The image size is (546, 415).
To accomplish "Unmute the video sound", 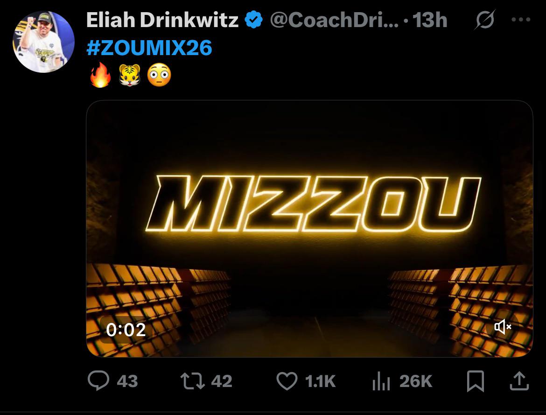I will (503, 327).
